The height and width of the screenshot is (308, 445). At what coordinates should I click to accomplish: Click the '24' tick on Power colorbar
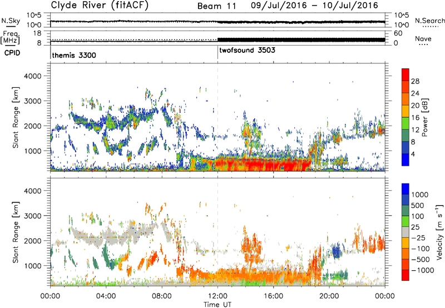coord(415,93)
